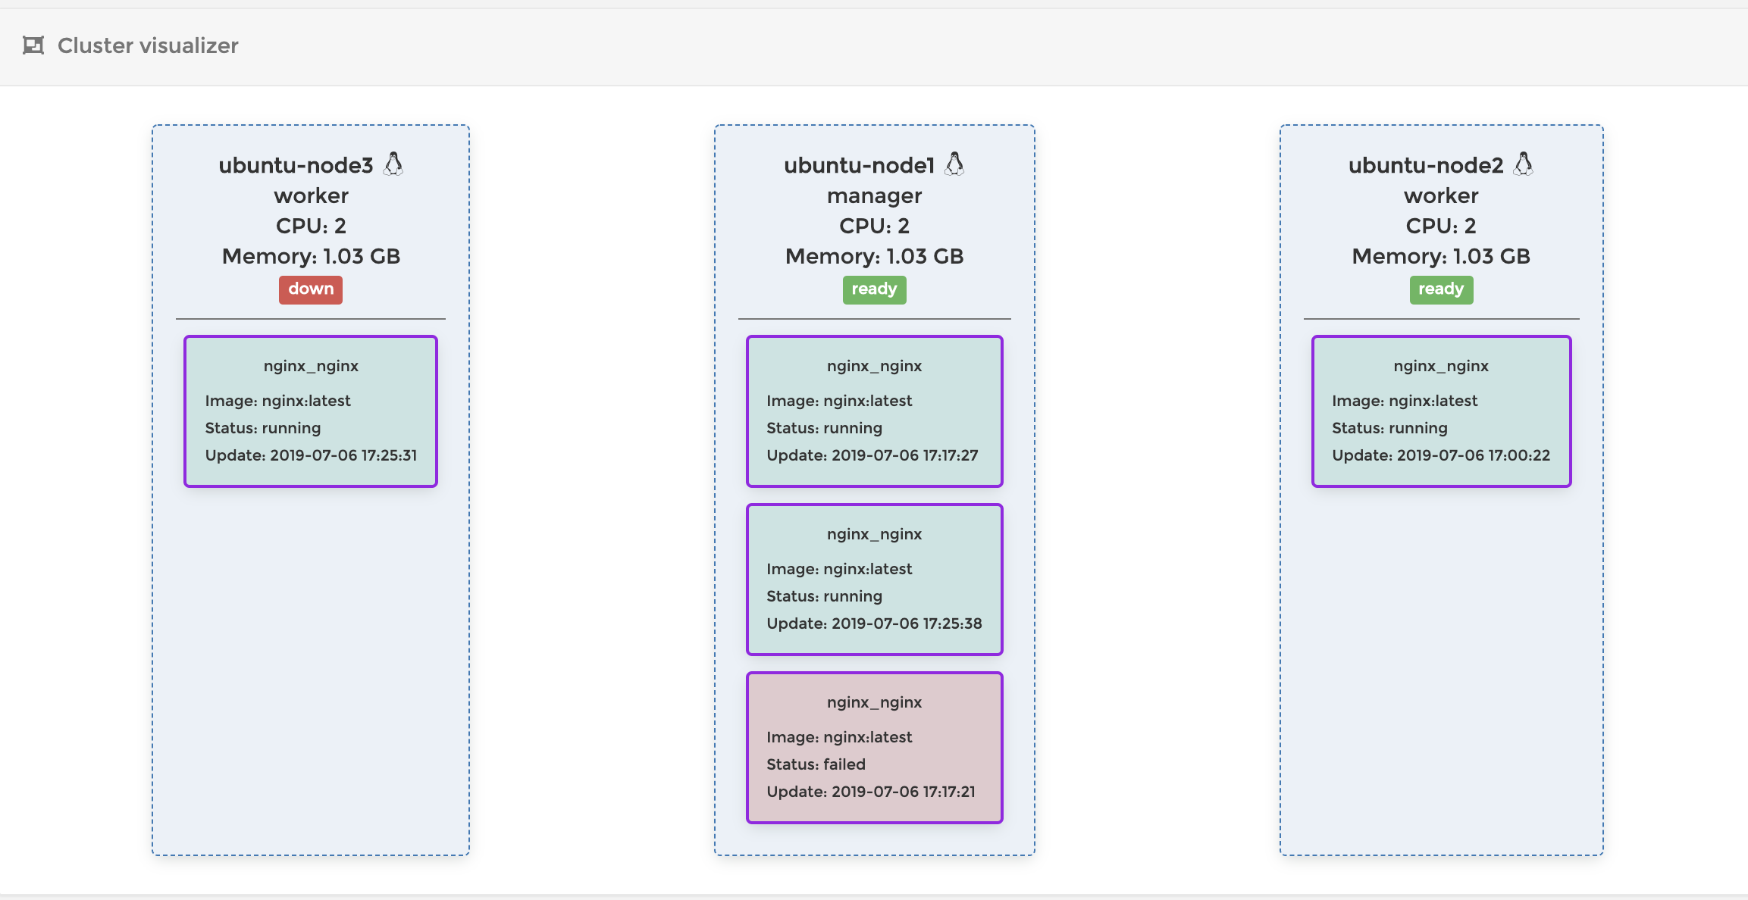The height and width of the screenshot is (900, 1748).
Task: Select the failed nginx_nginx task card
Action: click(x=874, y=747)
